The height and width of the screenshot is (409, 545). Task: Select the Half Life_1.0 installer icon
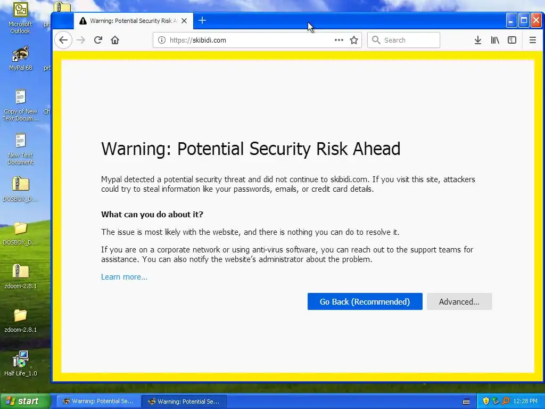(20, 363)
